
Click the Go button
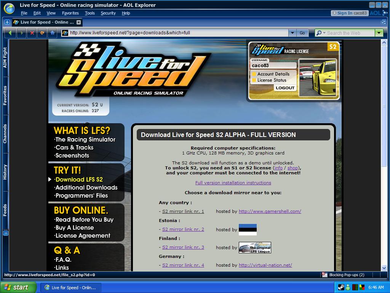point(302,33)
